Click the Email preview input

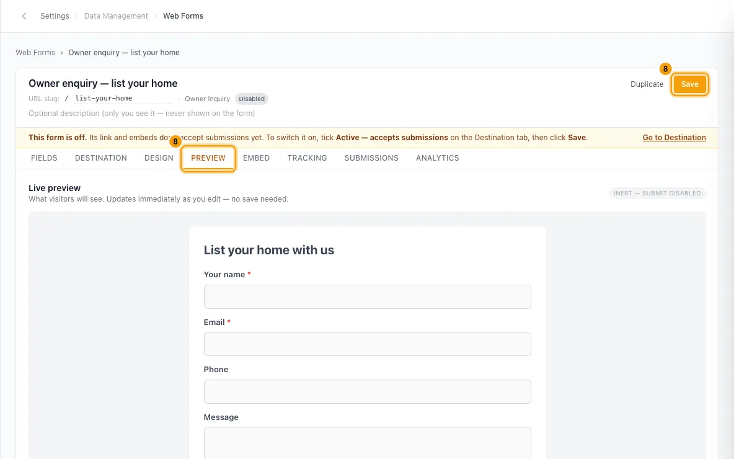368,344
